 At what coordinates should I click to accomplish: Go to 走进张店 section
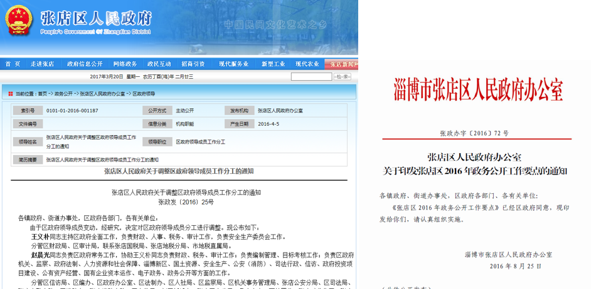point(42,64)
